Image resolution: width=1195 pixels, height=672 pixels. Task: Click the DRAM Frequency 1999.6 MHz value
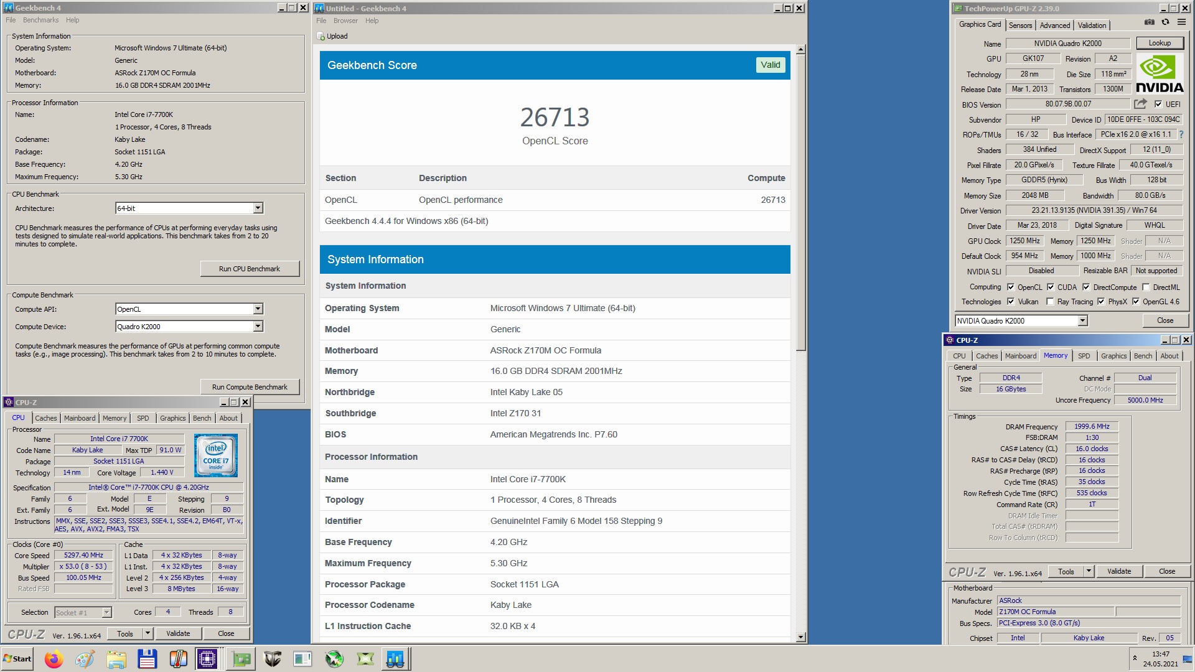click(1092, 426)
